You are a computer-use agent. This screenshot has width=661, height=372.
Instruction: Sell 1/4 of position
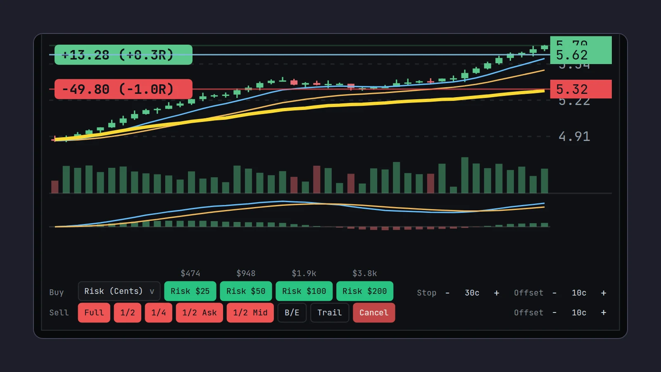tap(159, 313)
